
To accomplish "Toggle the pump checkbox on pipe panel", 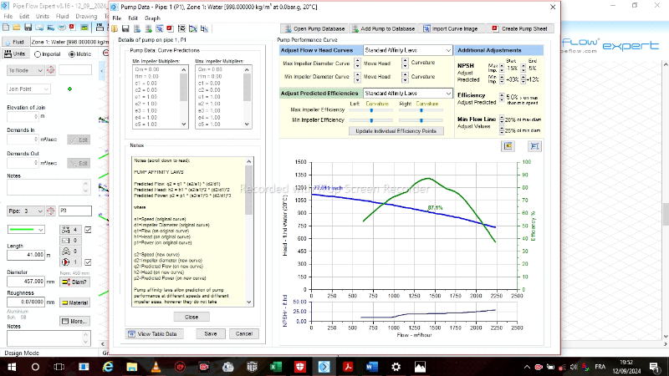I will [x=87, y=262].
